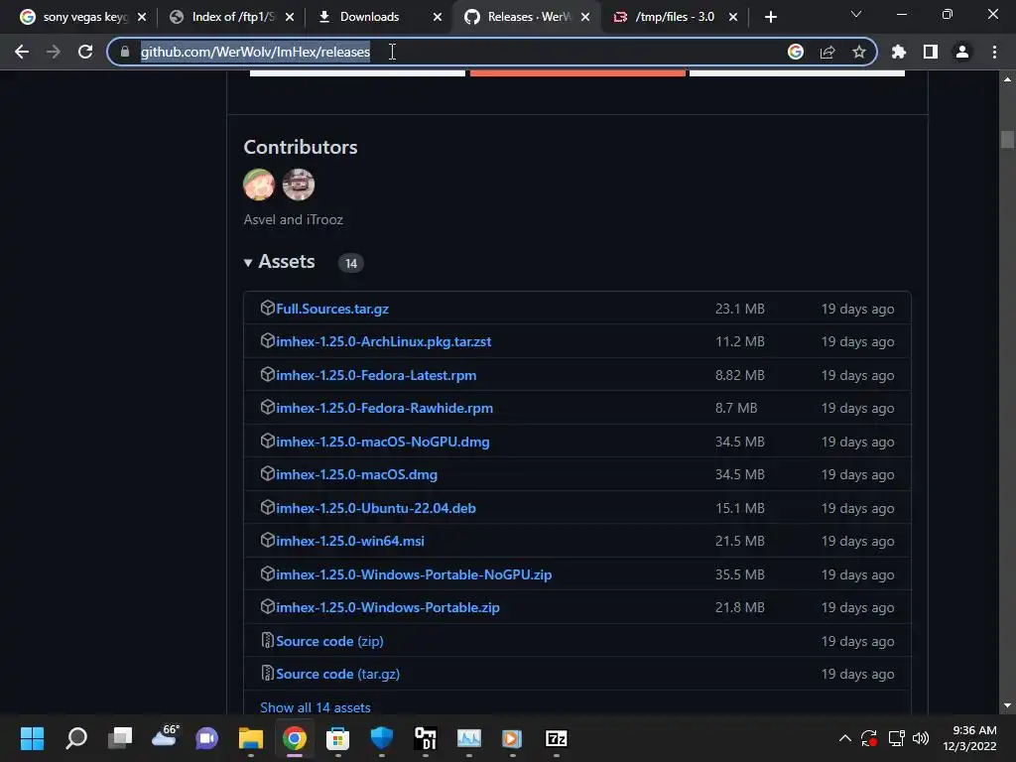The image size is (1016, 762).
Task: Click the Contributors heading
Action: [x=300, y=147]
